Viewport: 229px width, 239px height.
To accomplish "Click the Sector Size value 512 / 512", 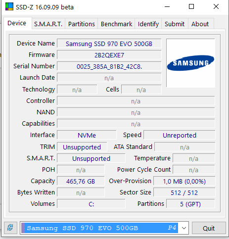I will [x=184, y=192].
